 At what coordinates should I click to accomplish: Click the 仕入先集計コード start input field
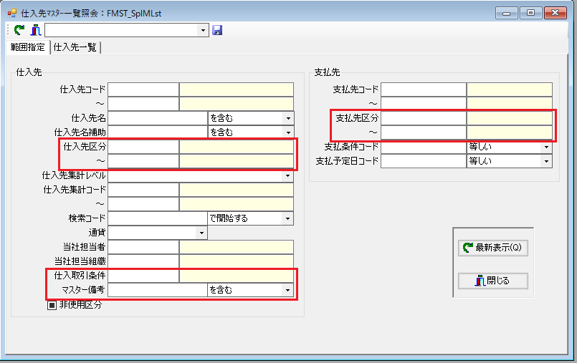tap(143, 190)
